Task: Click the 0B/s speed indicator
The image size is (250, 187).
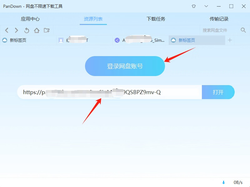Action: click(x=238, y=182)
